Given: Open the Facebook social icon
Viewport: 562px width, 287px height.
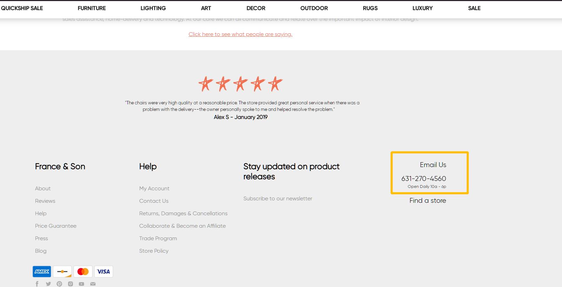Looking at the screenshot, I should point(37,284).
